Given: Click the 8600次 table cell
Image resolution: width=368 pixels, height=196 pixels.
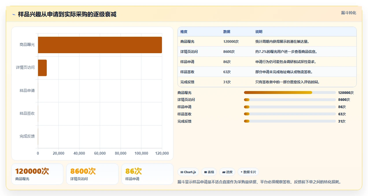Looking at the screenshot, I should (x=229, y=52).
